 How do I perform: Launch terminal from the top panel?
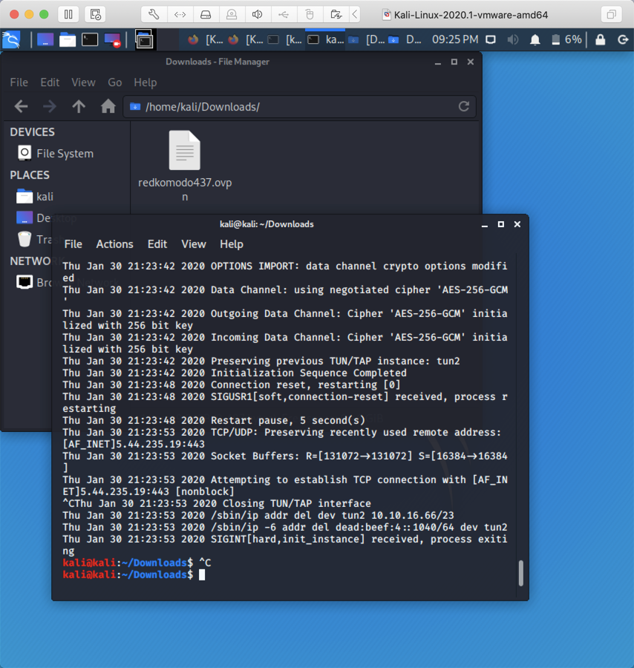[89, 39]
